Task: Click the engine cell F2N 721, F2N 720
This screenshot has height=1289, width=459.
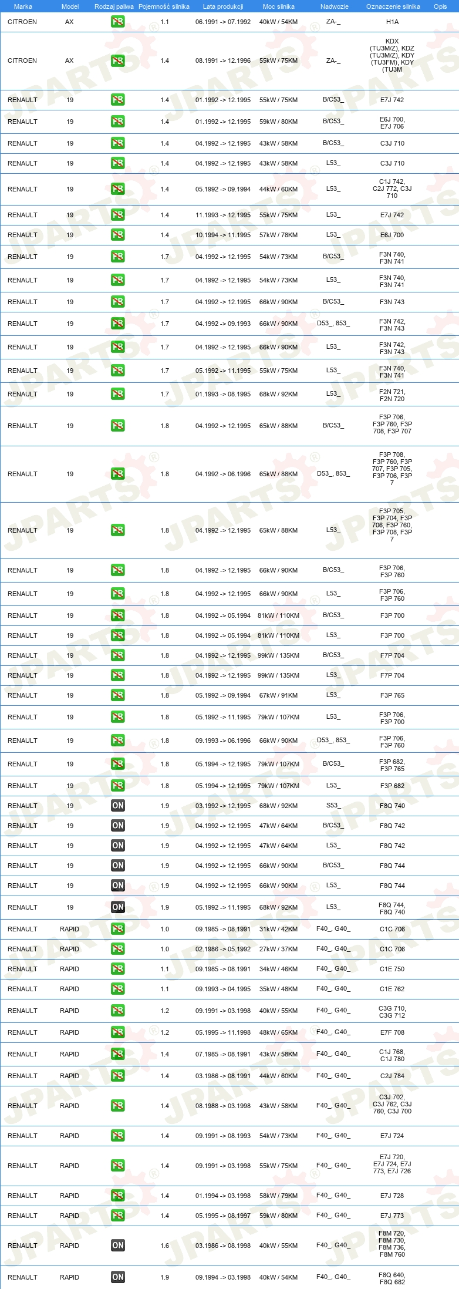Action: (x=392, y=395)
